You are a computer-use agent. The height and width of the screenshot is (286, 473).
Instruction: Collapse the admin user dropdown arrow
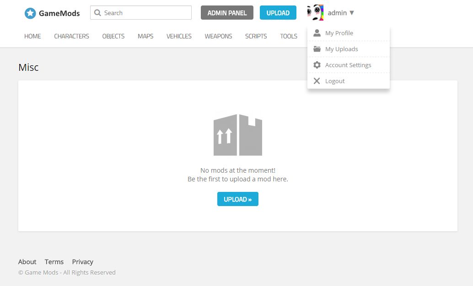click(x=352, y=13)
